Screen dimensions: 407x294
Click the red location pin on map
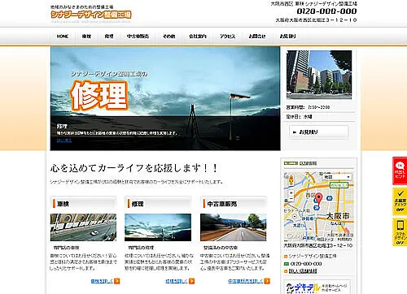pos(319,198)
